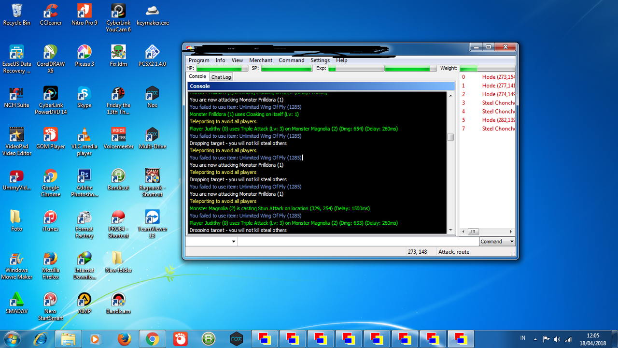Click the Stun Attack casting log line

(280, 208)
